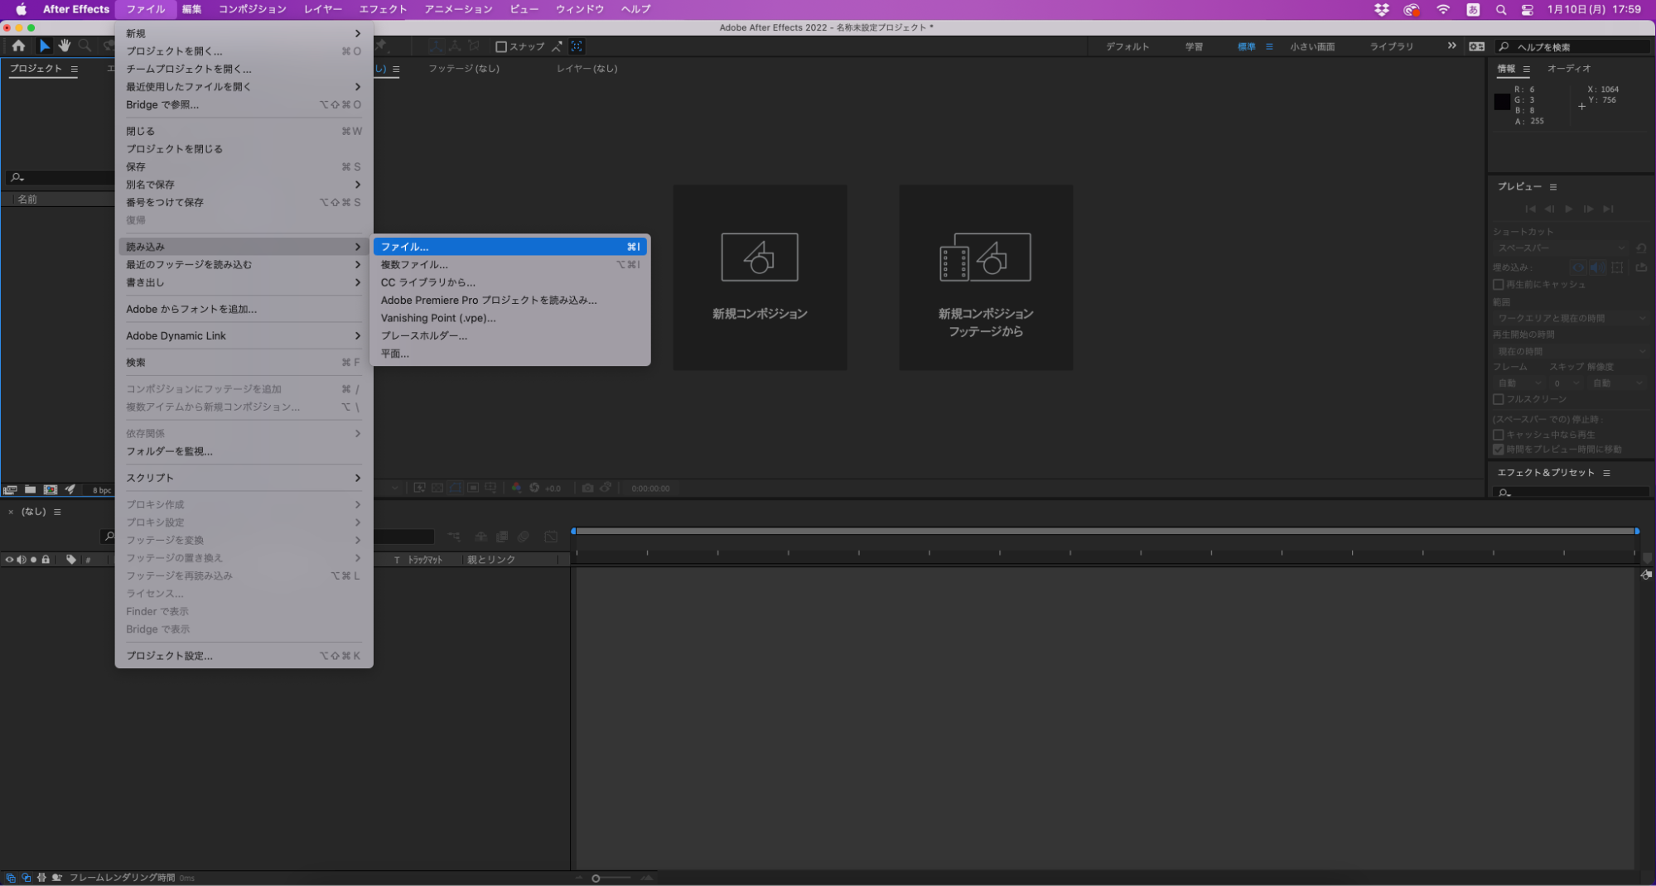Toggle include audio speaker in Preview panel
Screen dimensions: 1656x886
point(1597,267)
